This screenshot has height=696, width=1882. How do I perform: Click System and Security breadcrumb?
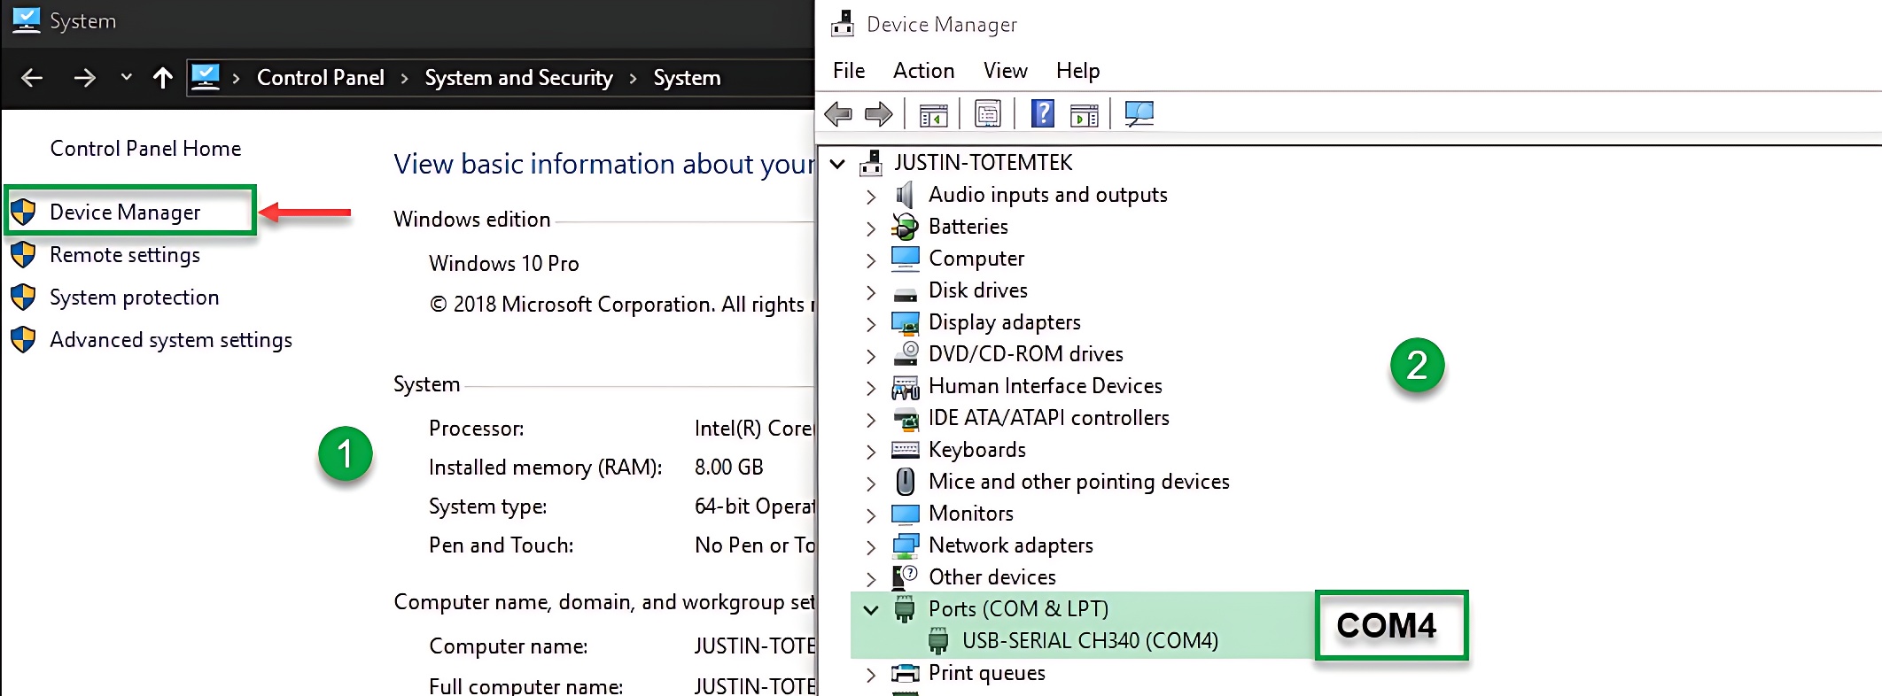(518, 78)
